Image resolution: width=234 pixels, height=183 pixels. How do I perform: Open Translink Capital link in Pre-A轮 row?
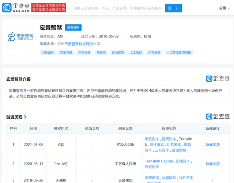pyautogui.click(x=159, y=161)
